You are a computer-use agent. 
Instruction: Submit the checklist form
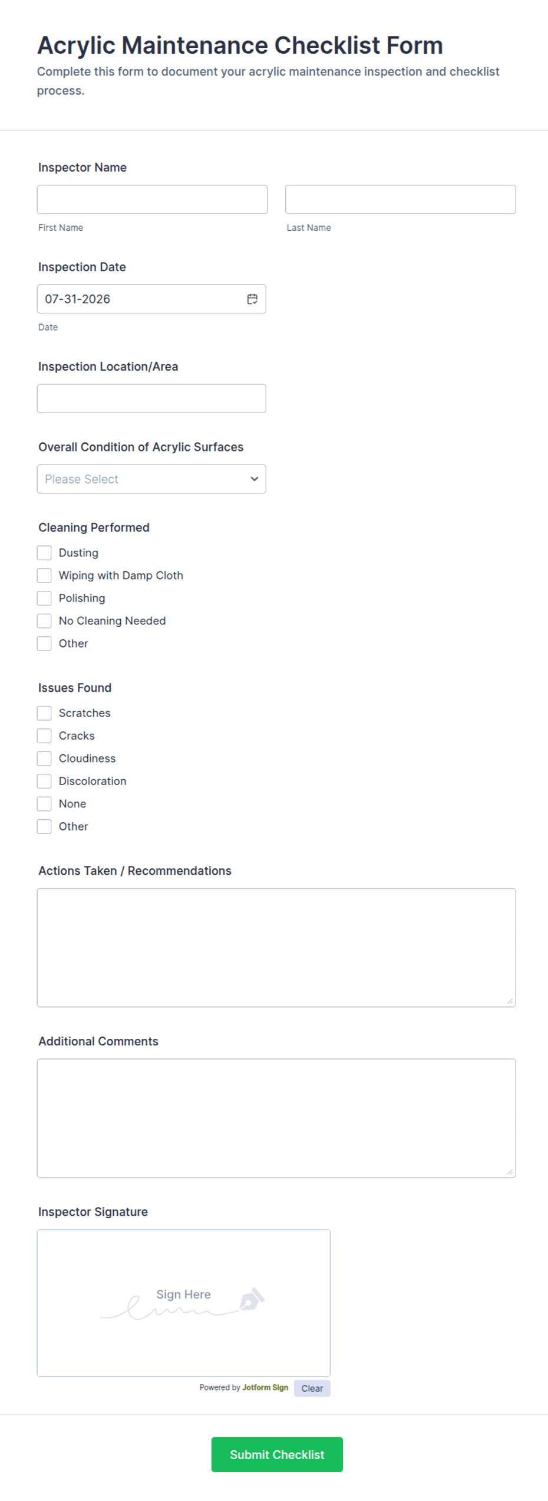point(277,1454)
